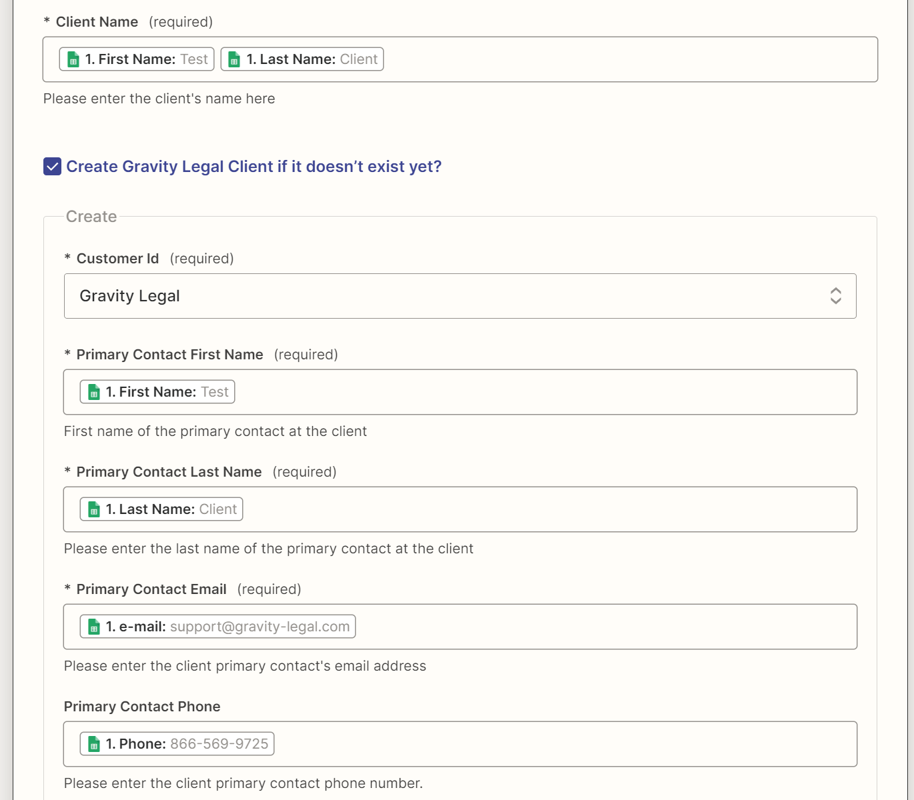The width and height of the screenshot is (914, 800).
Task: Select '1. First Name: Test' pill in Client Name
Action: (137, 59)
